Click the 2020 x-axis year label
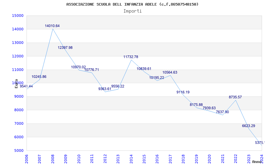The width and height of the screenshot is (265, 165). pyautogui.click(x=210, y=159)
